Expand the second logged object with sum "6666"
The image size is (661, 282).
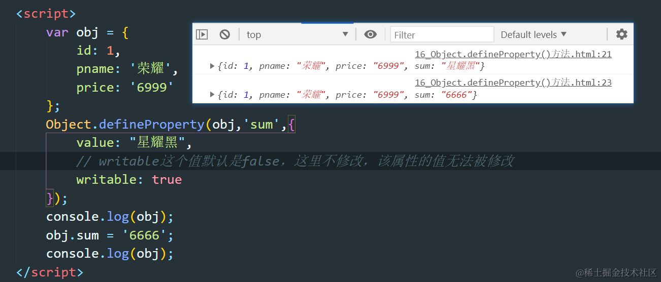tap(212, 95)
